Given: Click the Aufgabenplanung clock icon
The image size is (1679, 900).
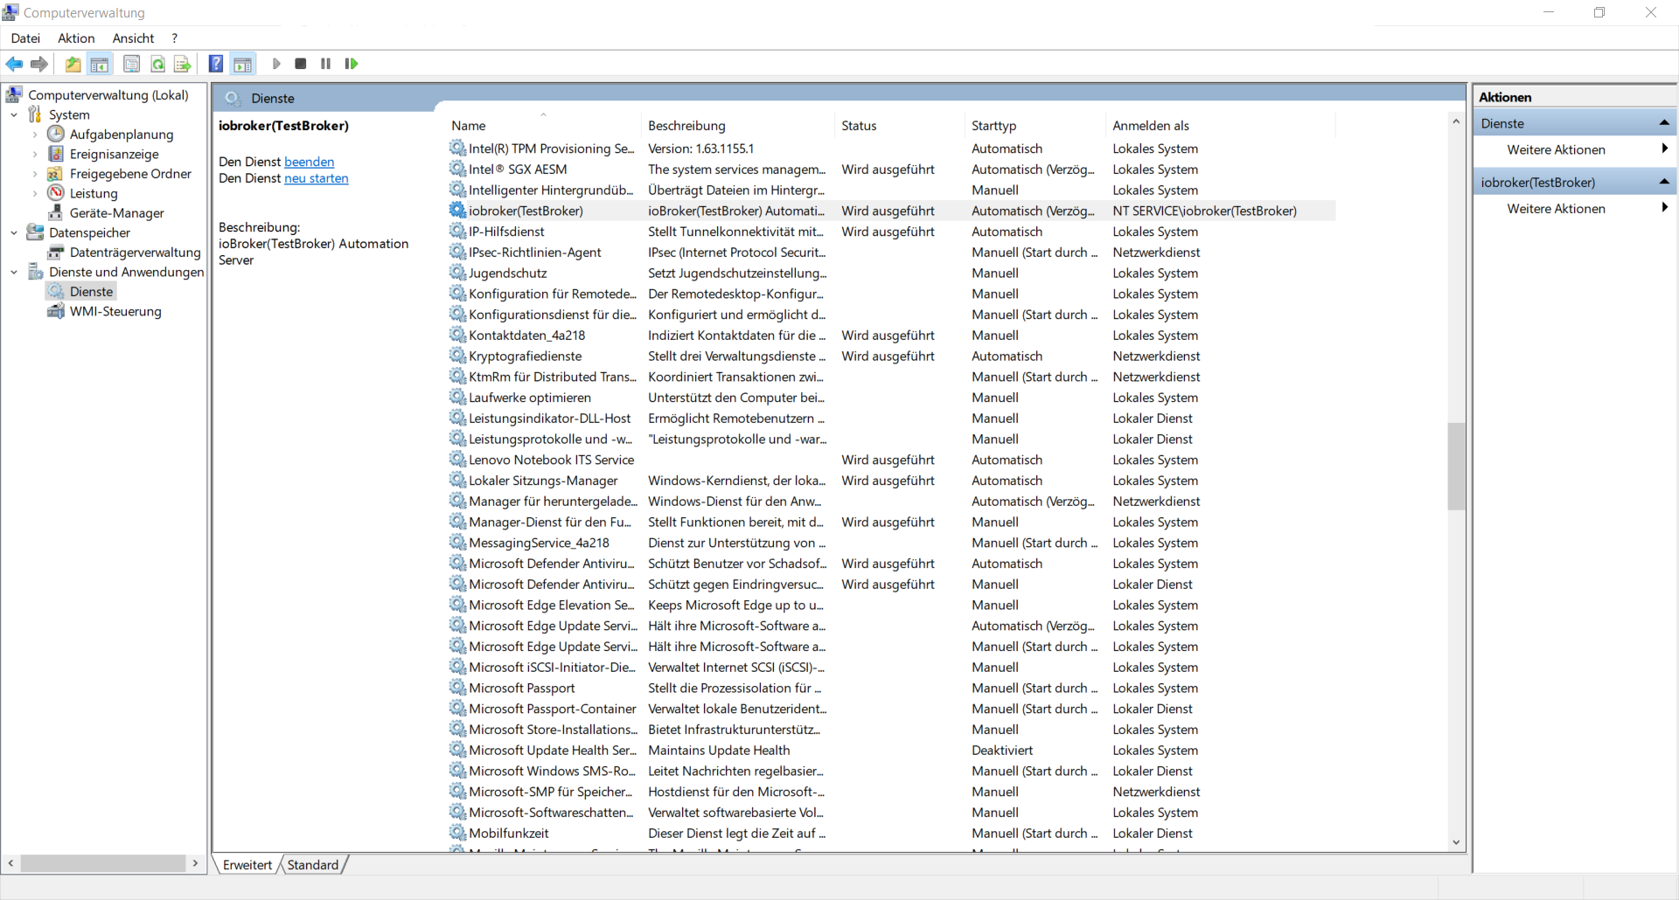Looking at the screenshot, I should [x=56, y=134].
